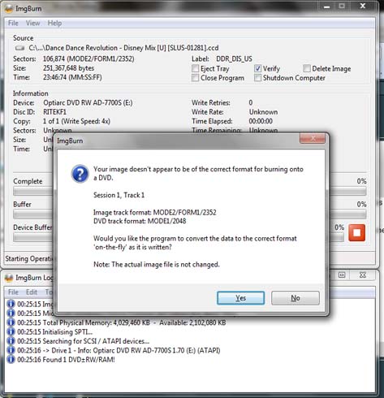
Task: Click the device value Optiarc DVD RW AD-7700S (E:)
Action: pyautogui.click(x=88, y=103)
